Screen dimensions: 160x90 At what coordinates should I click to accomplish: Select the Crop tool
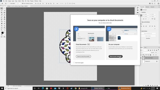click(x=2, y=13)
